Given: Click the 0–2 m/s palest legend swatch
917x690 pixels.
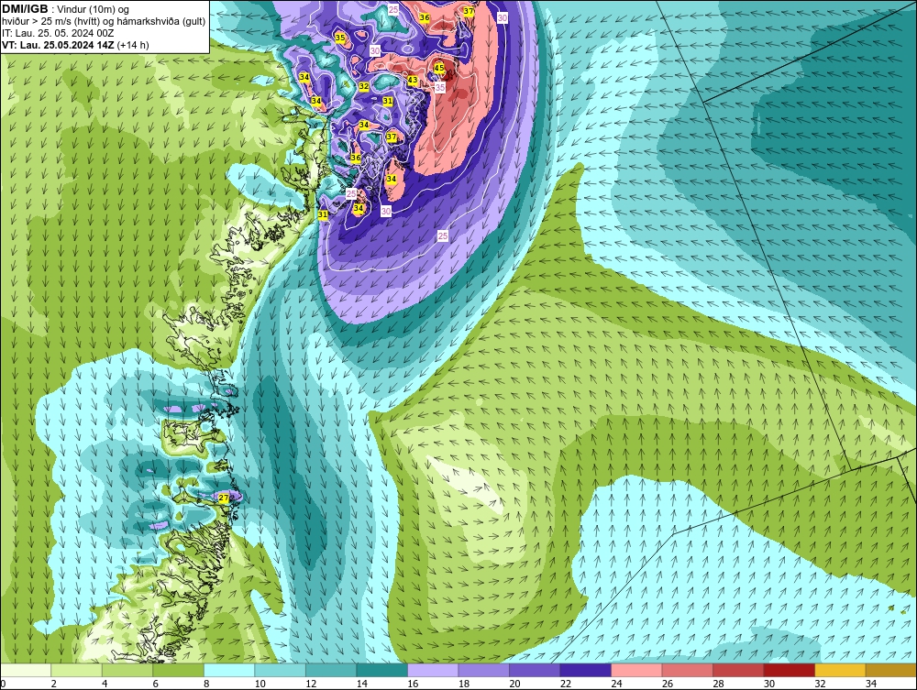Looking at the screenshot, I should pos(26,670).
